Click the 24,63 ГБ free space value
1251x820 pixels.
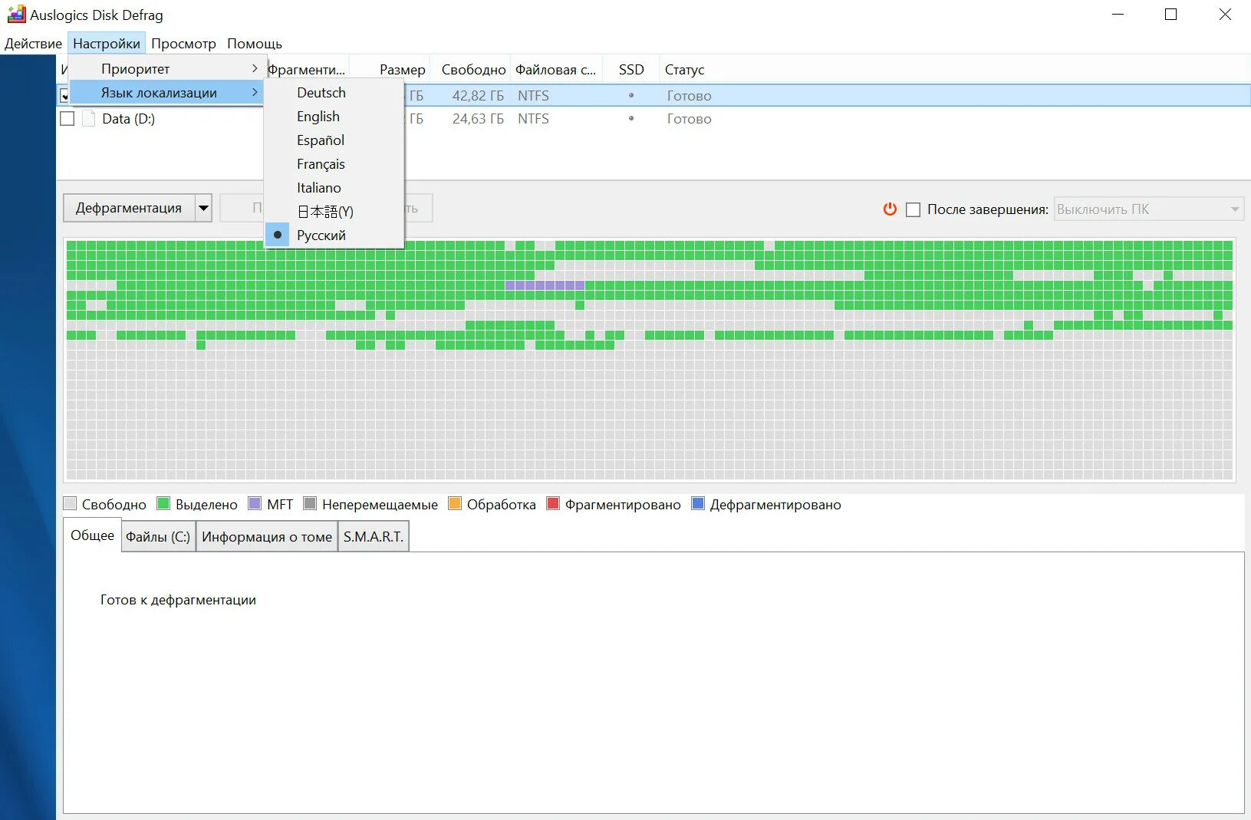tap(478, 119)
